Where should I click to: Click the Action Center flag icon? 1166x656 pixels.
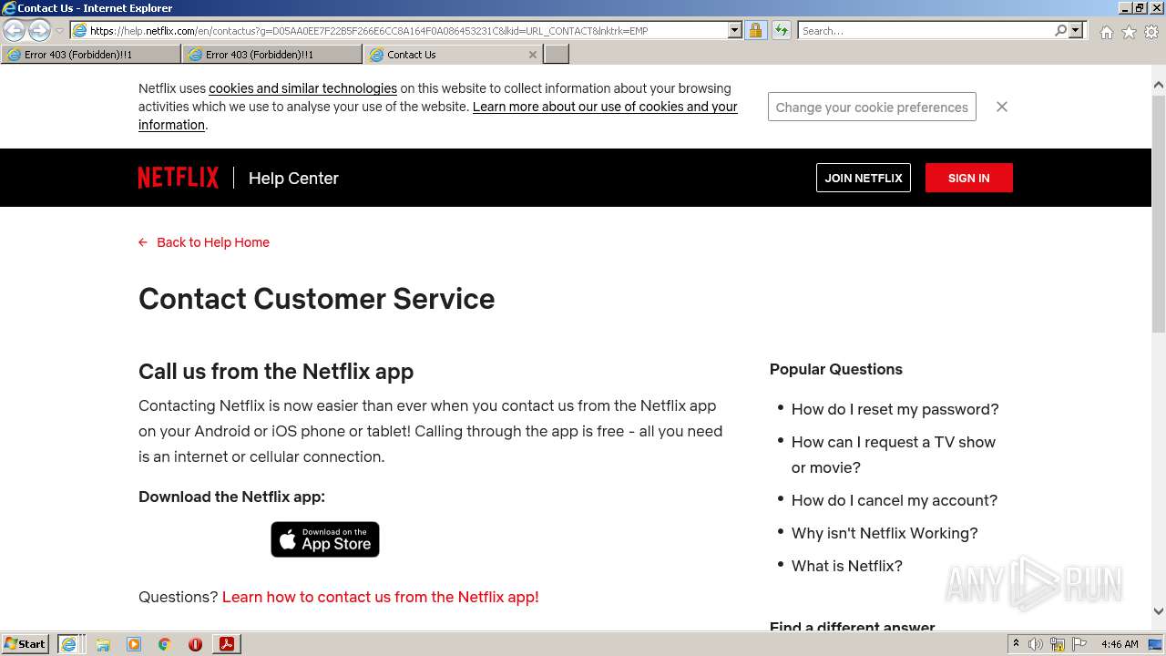1079,644
